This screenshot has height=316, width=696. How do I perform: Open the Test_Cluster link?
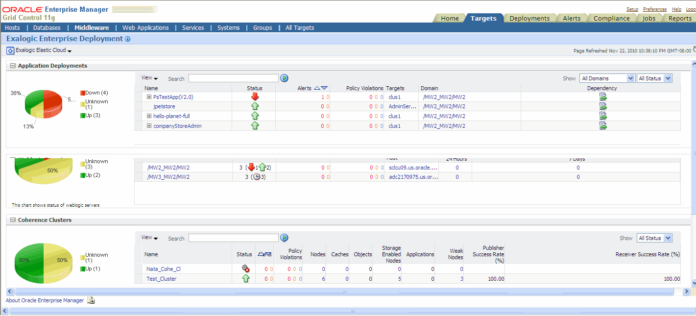[x=162, y=279]
